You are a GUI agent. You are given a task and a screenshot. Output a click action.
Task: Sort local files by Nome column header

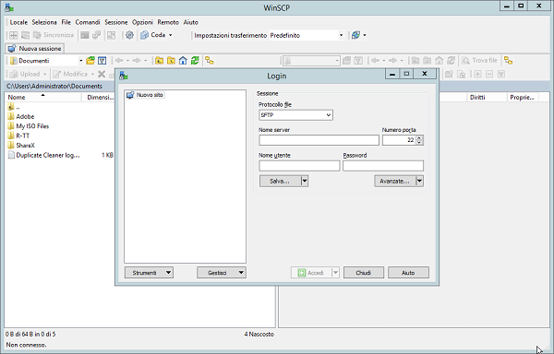[x=42, y=98]
